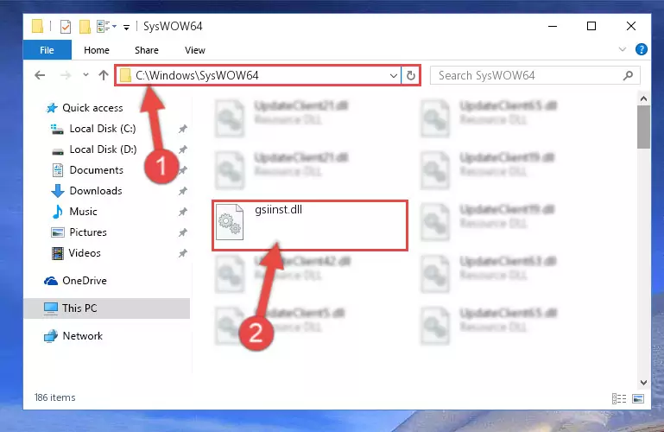664x432 pixels.
Task: Open Downloads in the sidebar
Action: tap(96, 191)
